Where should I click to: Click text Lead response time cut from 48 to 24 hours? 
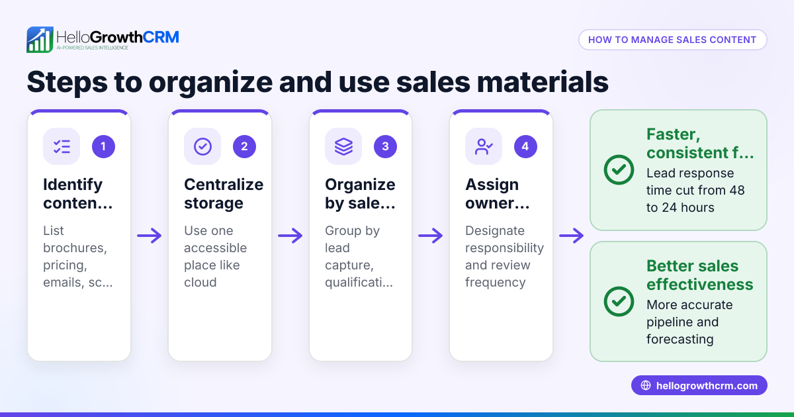(695, 191)
